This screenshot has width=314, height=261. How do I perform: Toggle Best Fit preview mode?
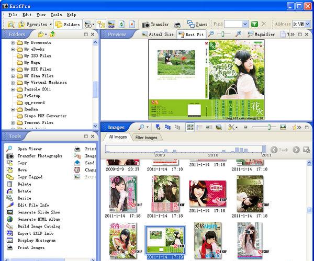[190, 35]
